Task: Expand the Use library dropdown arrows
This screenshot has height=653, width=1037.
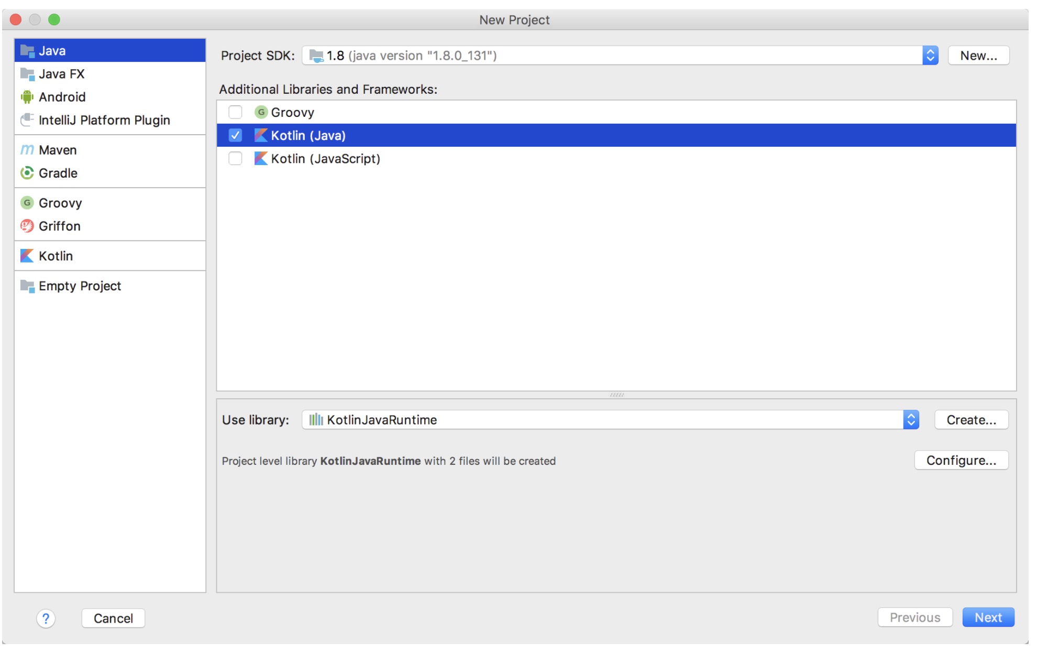Action: click(911, 420)
